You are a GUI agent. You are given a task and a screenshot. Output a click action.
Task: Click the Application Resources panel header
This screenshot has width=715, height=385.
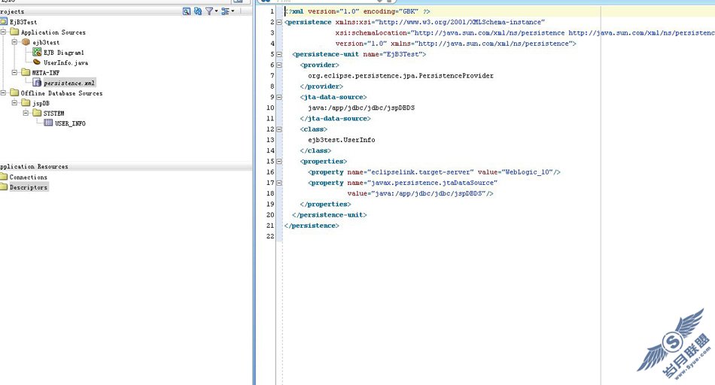pos(126,166)
